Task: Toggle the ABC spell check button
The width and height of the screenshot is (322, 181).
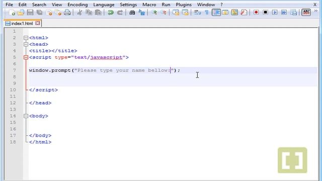Action: click(x=306, y=13)
